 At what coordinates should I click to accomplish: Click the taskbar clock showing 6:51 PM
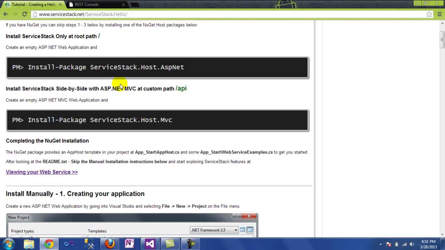(428, 244)
